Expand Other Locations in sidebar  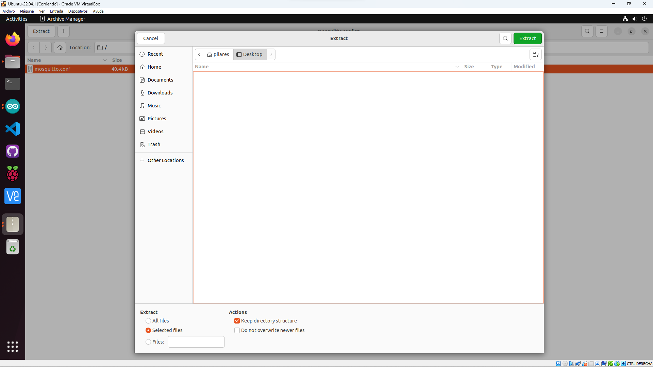click(x=165, y=160)
